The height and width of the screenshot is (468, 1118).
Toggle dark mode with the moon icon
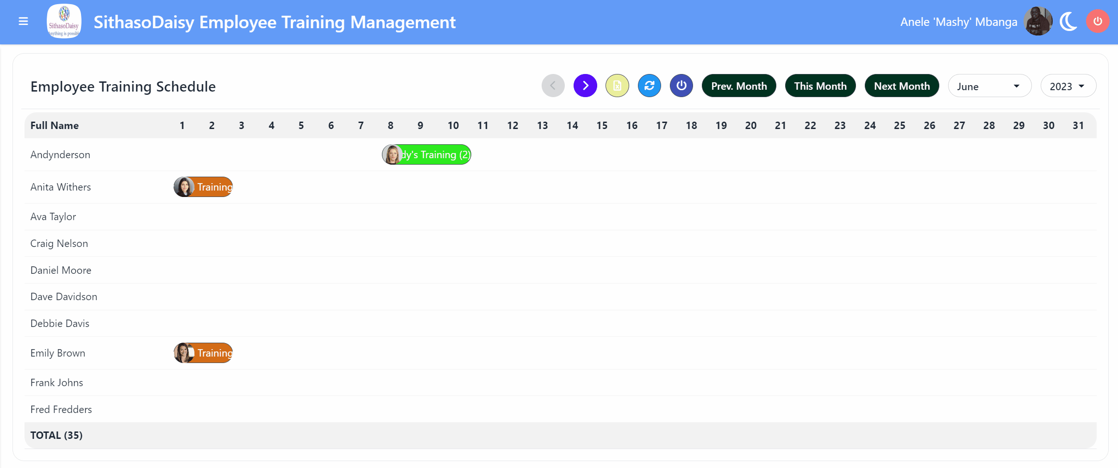coord(1068,21)
